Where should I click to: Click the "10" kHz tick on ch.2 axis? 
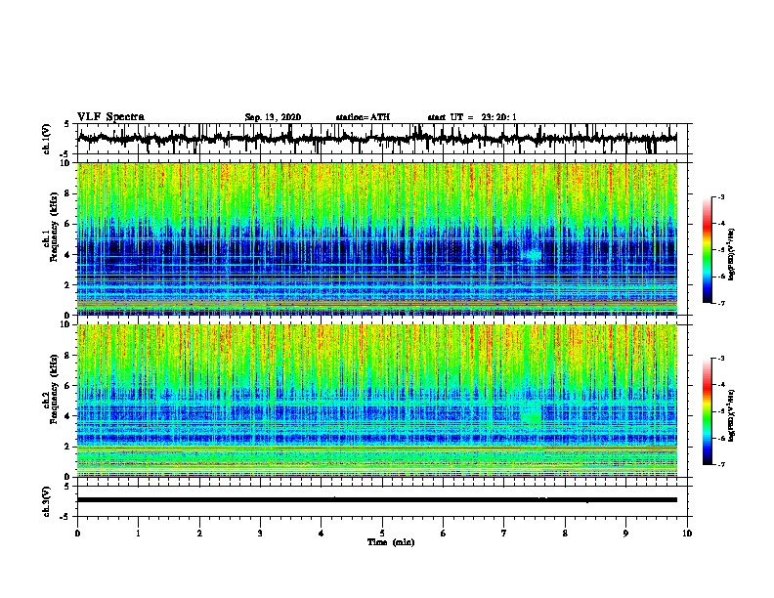pyautogui.click(x=65, y=324)
